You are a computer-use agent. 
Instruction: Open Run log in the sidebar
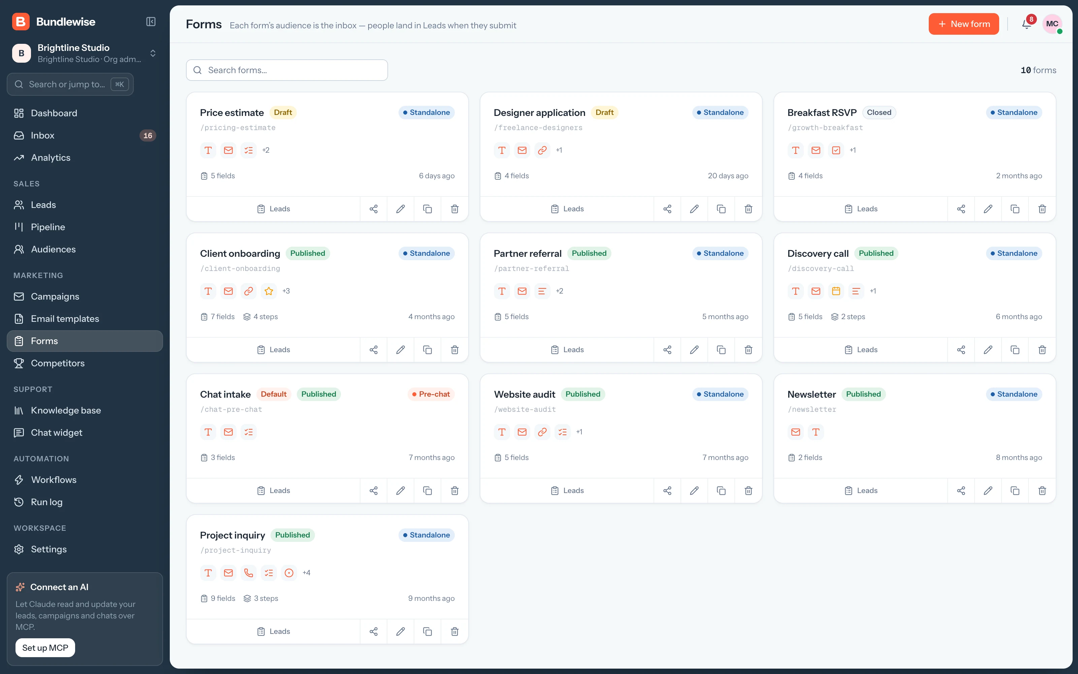click(x=85, y=502)
